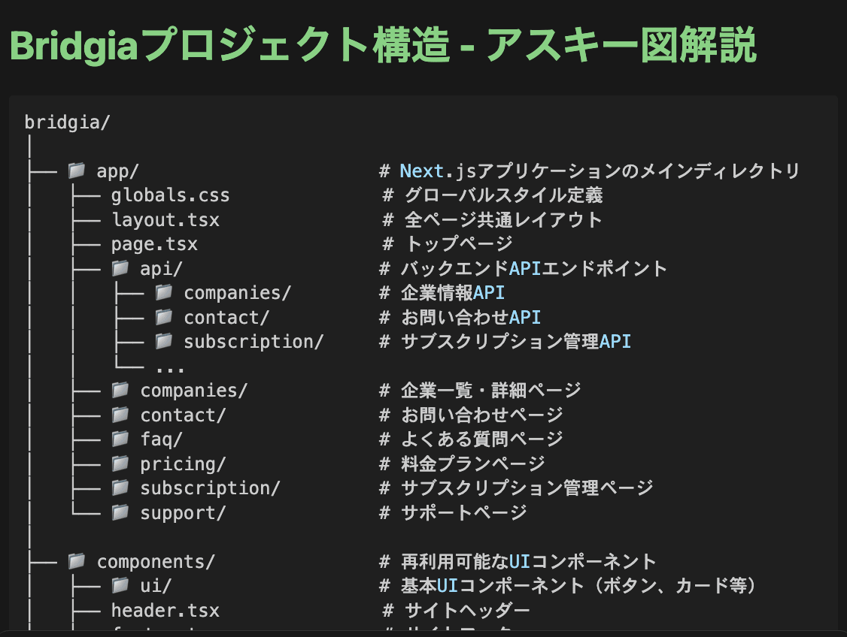Viewport: 847px width, 637px height.
Task: Click the folder icon beside api/
Action: click(x=120, y=268)
